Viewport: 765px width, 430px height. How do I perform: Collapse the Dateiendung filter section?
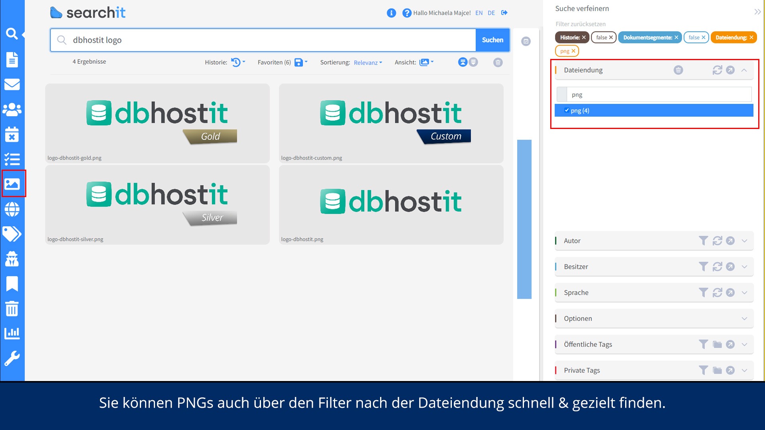coord(744,70)
